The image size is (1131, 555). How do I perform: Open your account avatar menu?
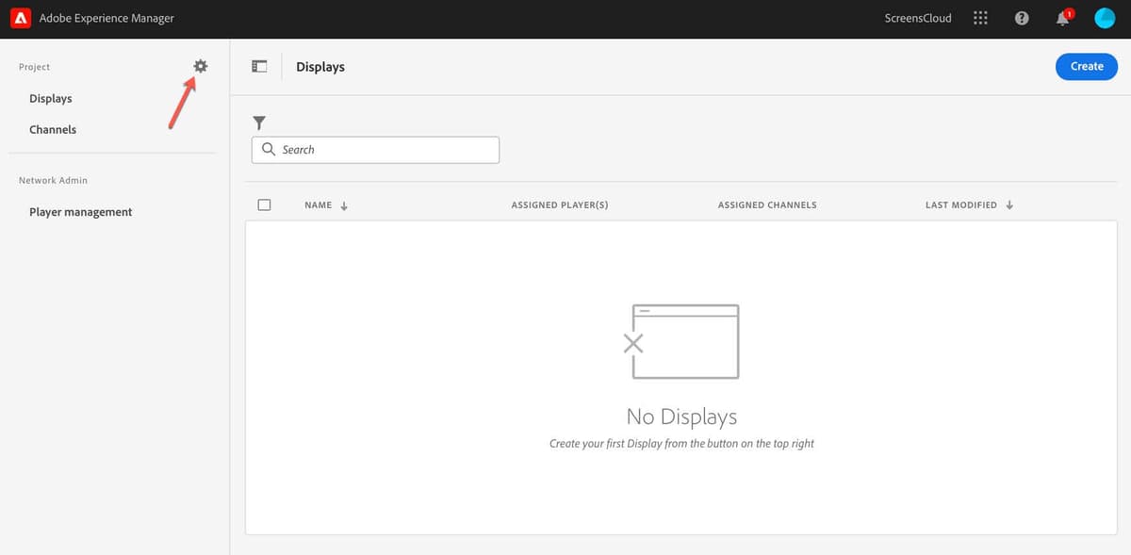click(1105, 17)
